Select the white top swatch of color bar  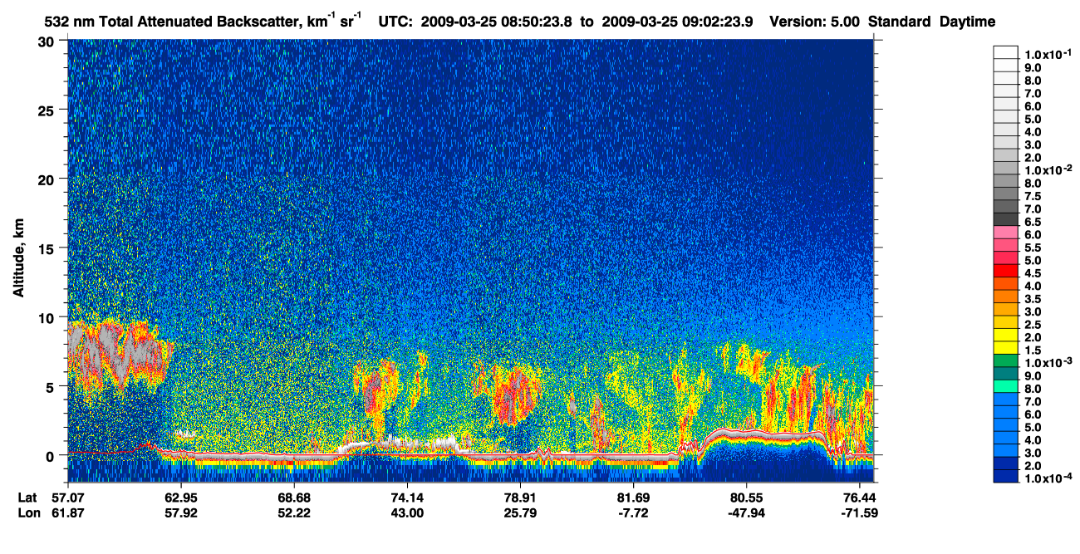(x=1005, y=51)
